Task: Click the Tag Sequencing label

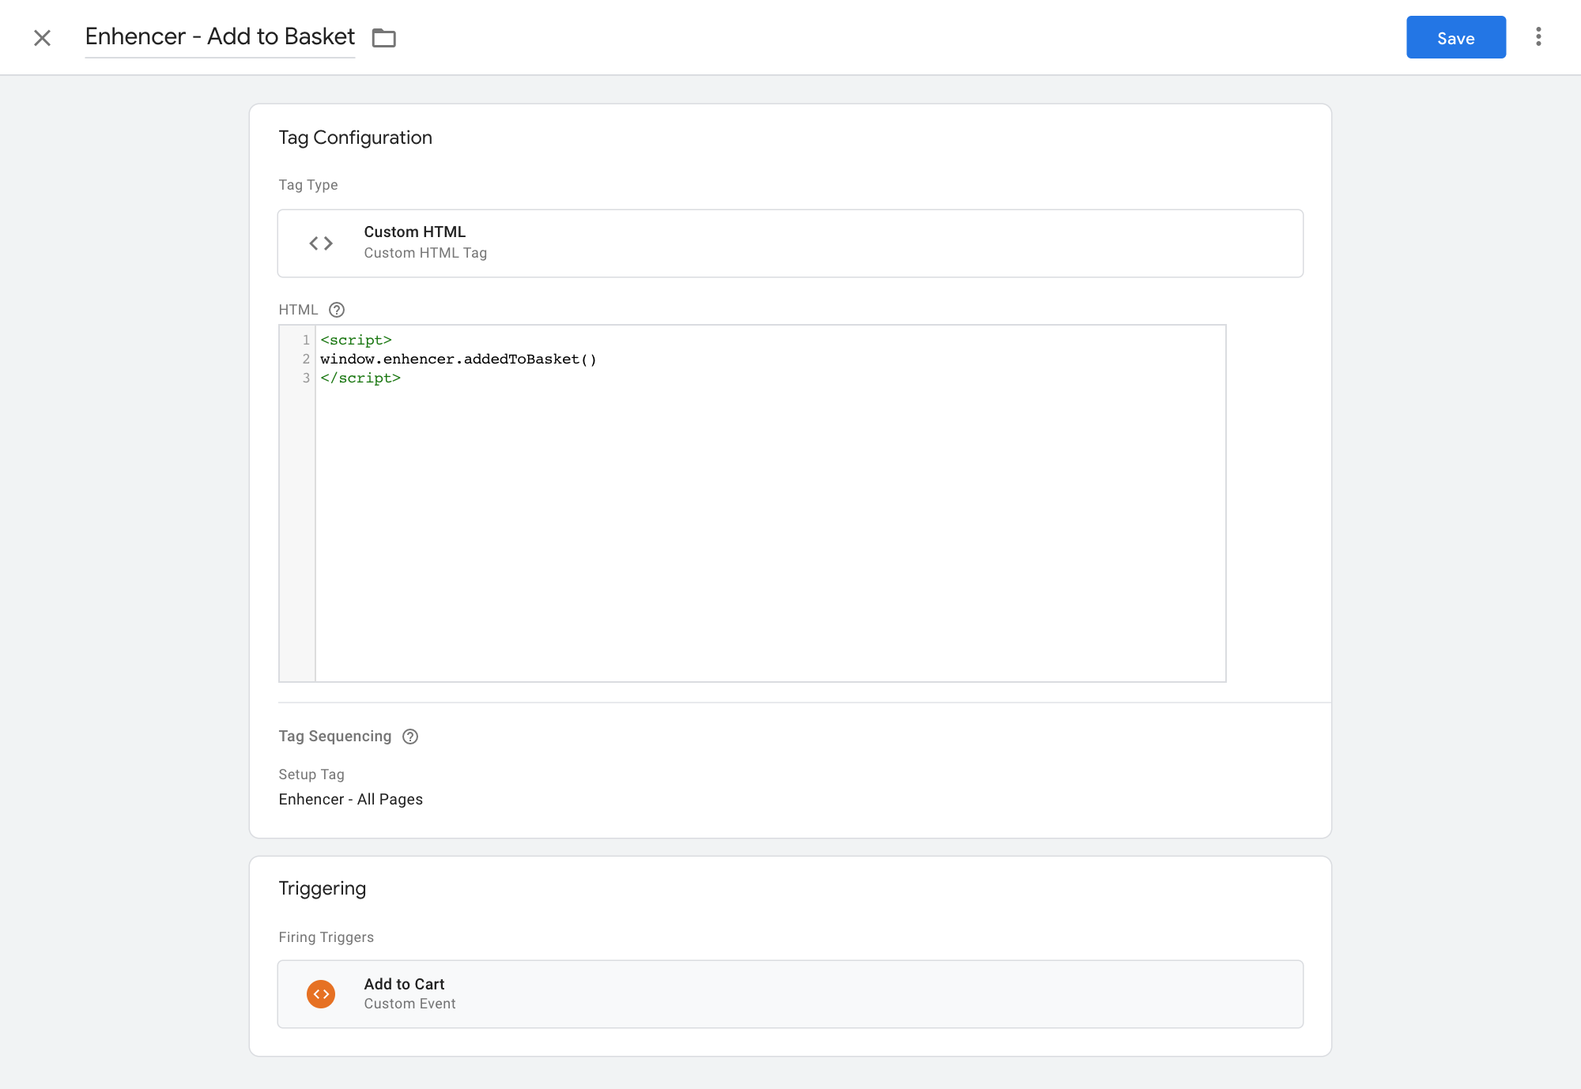Action: (x=334, y=737)
